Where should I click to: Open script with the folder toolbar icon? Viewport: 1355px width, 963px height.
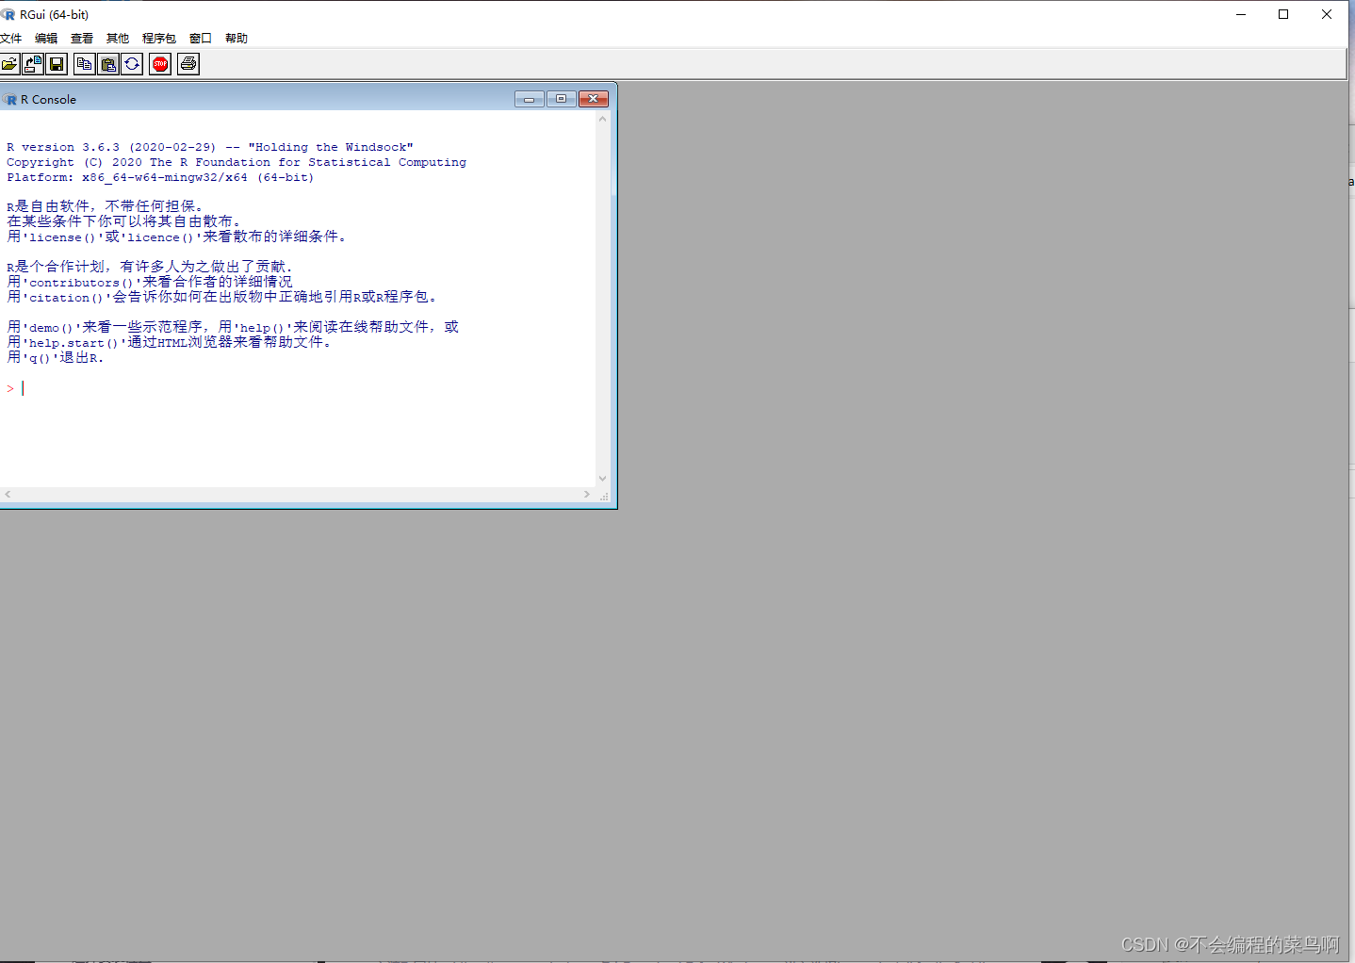coord(9,64)
